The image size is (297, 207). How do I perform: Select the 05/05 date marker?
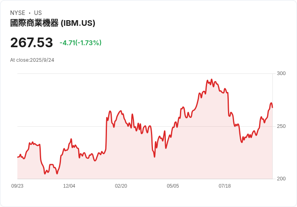pos(173,186)
